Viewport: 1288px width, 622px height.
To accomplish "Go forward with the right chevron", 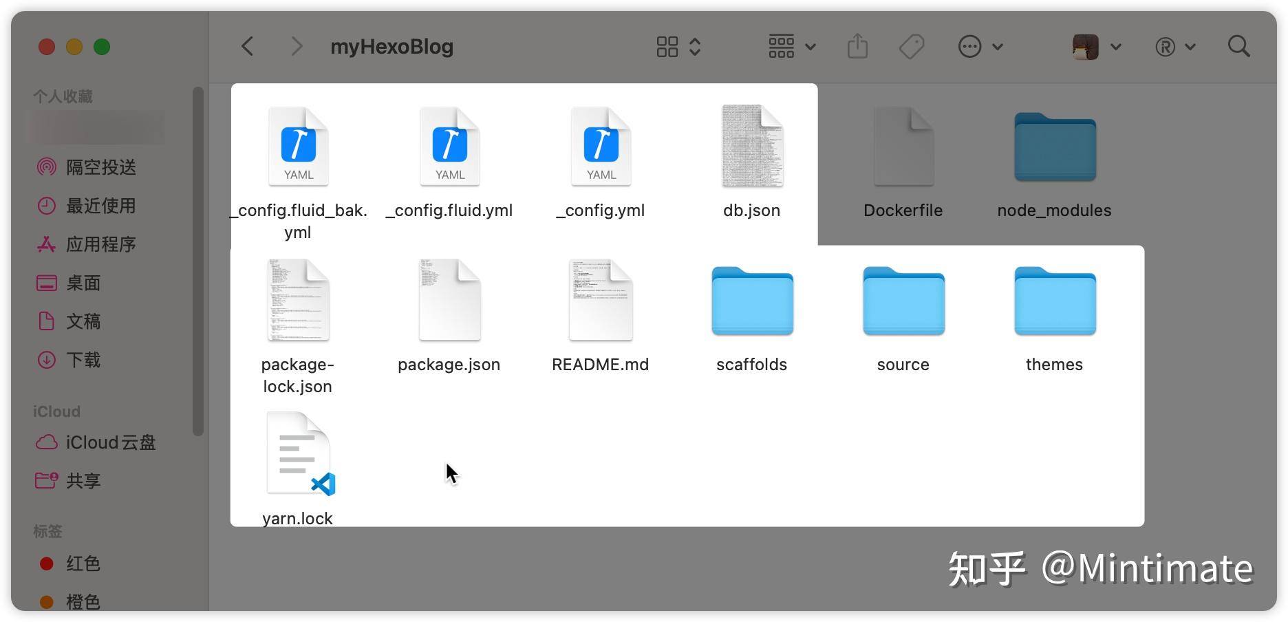I will coord(297,47).
